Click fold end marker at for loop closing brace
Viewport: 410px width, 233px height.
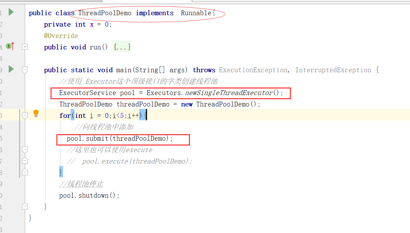point(25,172)
